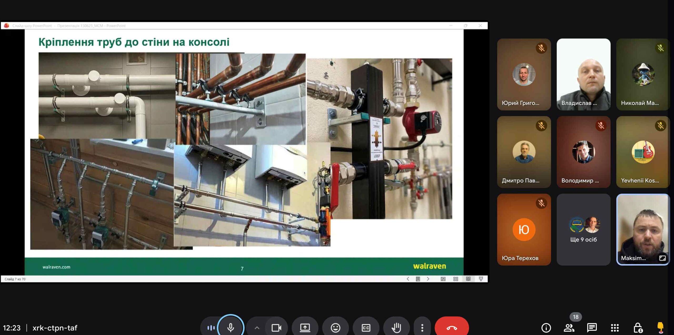Viewport: 674px width, 335px height.
Task: Turn on the camera
Action: [276, 328]
